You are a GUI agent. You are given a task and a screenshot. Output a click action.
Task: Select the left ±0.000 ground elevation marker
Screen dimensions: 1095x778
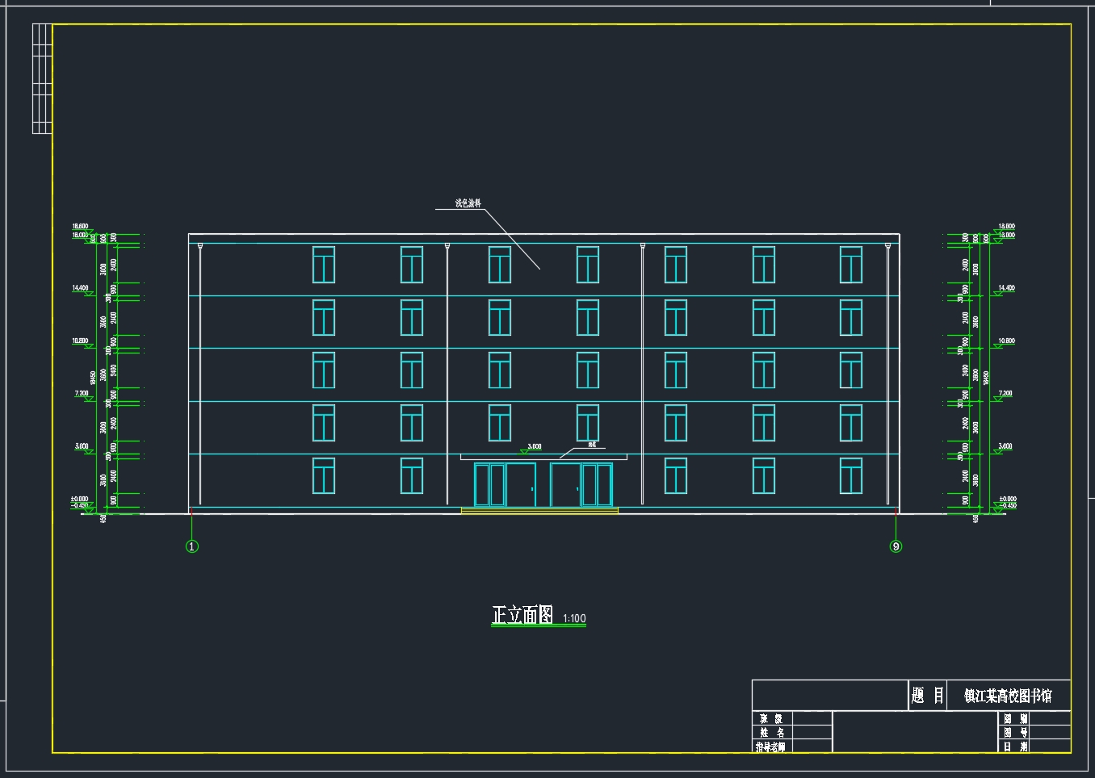click(81, 500)
